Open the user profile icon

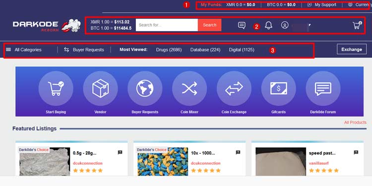[x=285, y=25]
